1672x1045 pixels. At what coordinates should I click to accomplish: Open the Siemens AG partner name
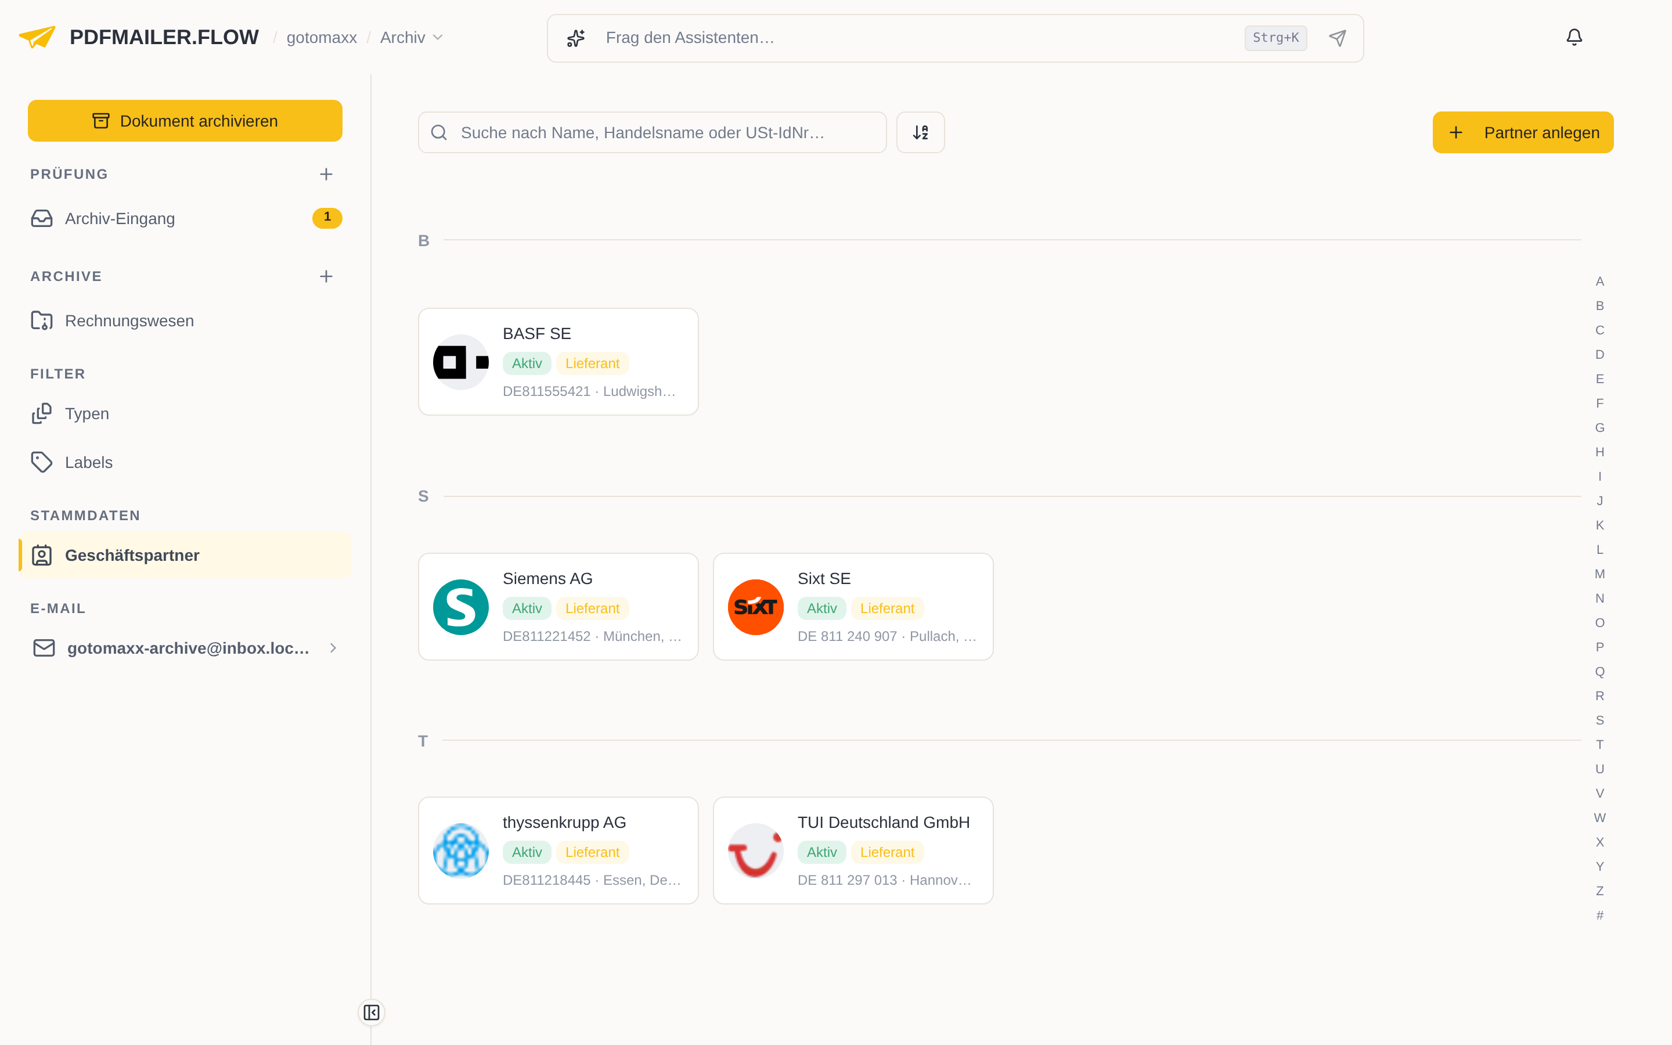[x=548, y=578]
